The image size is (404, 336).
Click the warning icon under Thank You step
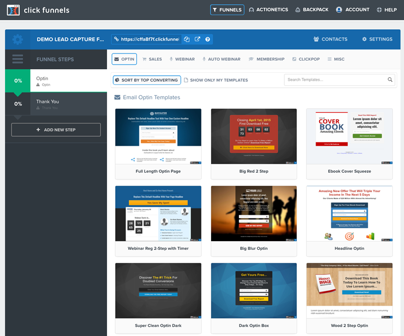point(38,108)
